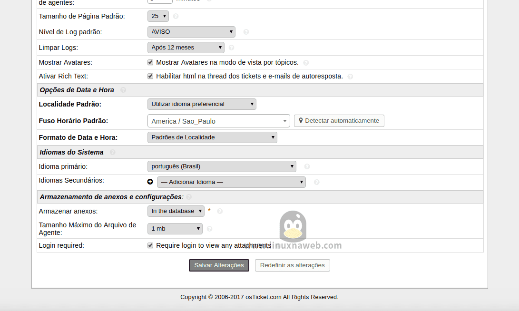The image size is (519, 311).
Task: Click help icon in Opções de Data e Hora header
Action: point(123,90)
